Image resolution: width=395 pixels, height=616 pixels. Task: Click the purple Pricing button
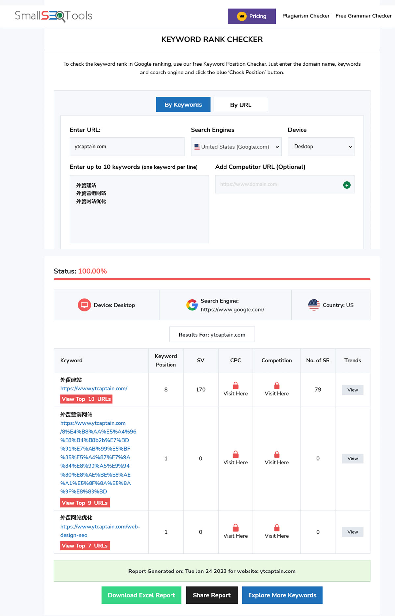pyautogui.click(x=251, y=16)
